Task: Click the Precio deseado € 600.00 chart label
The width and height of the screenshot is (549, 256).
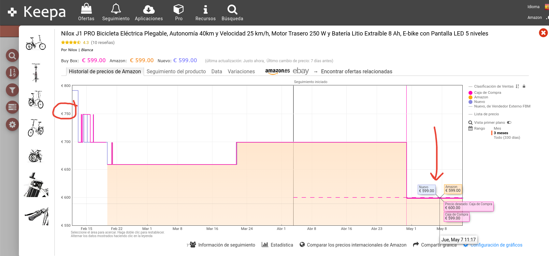Action: [469, 206]
